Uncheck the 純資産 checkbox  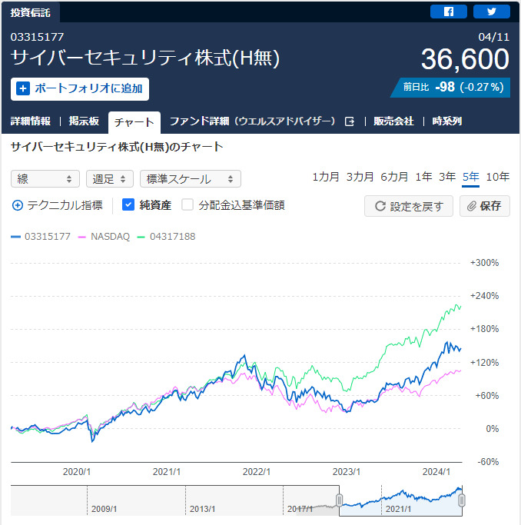(129, 205)
